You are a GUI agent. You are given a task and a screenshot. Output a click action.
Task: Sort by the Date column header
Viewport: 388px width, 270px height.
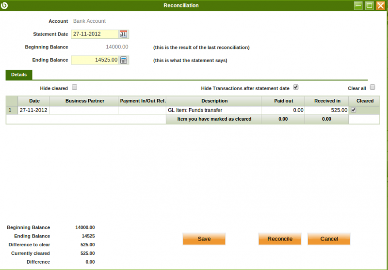33,101
